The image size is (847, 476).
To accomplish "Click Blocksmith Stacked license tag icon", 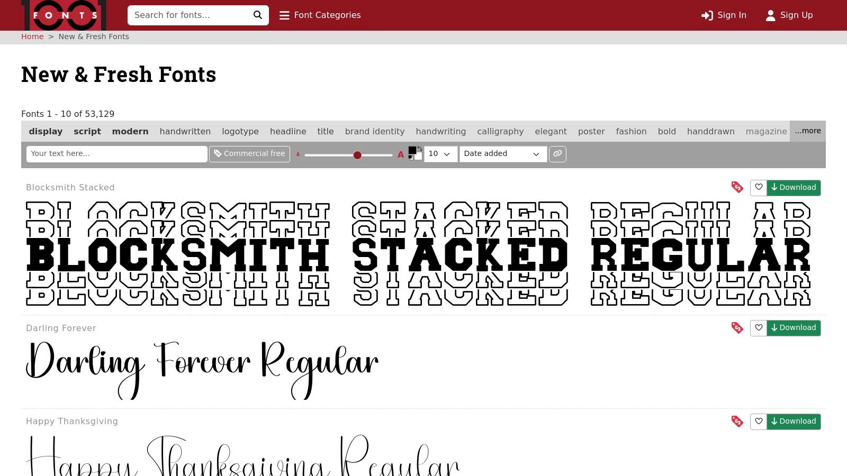I will pos(737,187).
